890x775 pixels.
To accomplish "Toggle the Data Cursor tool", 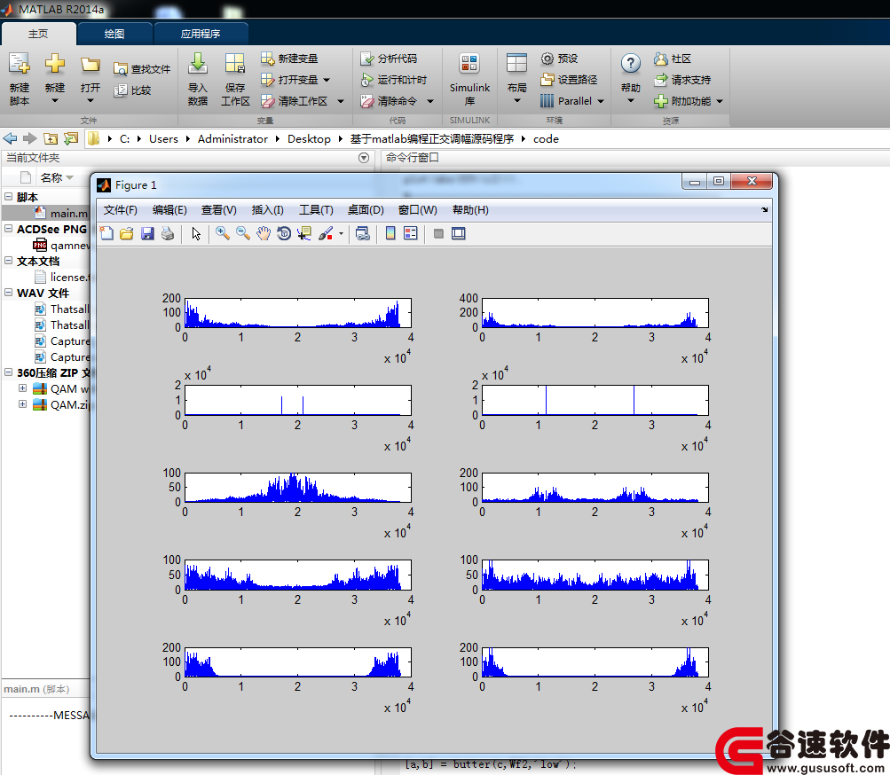I will [x=304, y=234].
